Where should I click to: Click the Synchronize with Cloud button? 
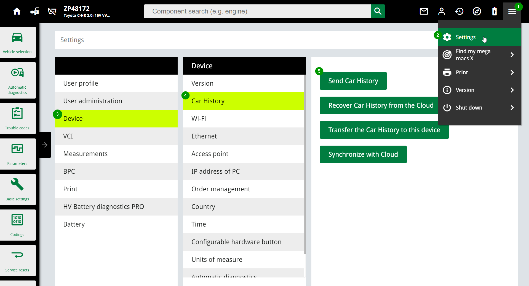[363, 154]
